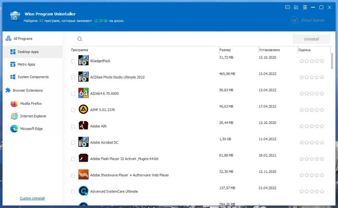This screenshot has height=208, width=338.
Task: Click the Wise Program Uninstaller logo
Action: pos(15,16)
